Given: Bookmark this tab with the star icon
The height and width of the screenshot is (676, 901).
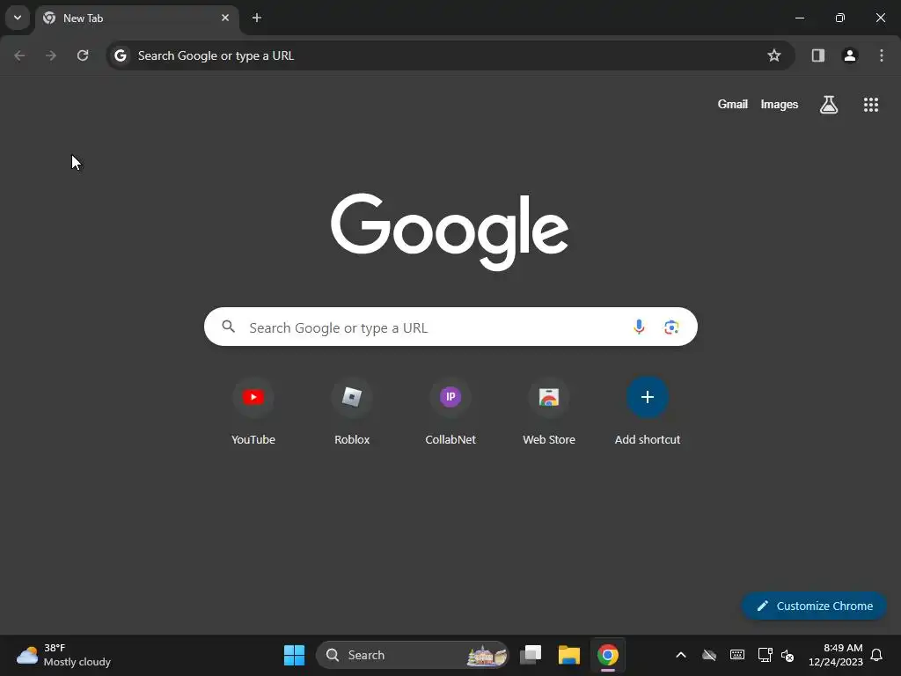Looking at the screenshot, I should (774, 55).
